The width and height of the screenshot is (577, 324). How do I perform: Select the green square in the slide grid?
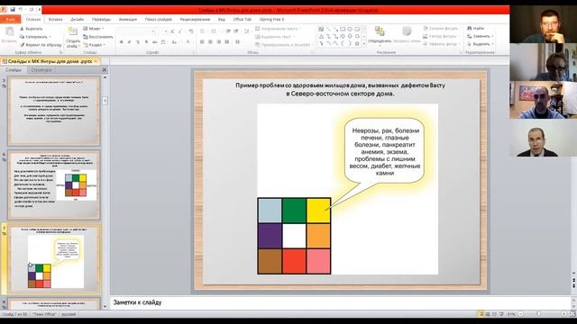click(294, 211)
